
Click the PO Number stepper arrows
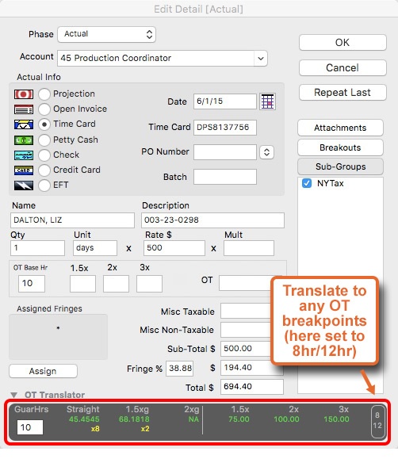click(266, 152)
